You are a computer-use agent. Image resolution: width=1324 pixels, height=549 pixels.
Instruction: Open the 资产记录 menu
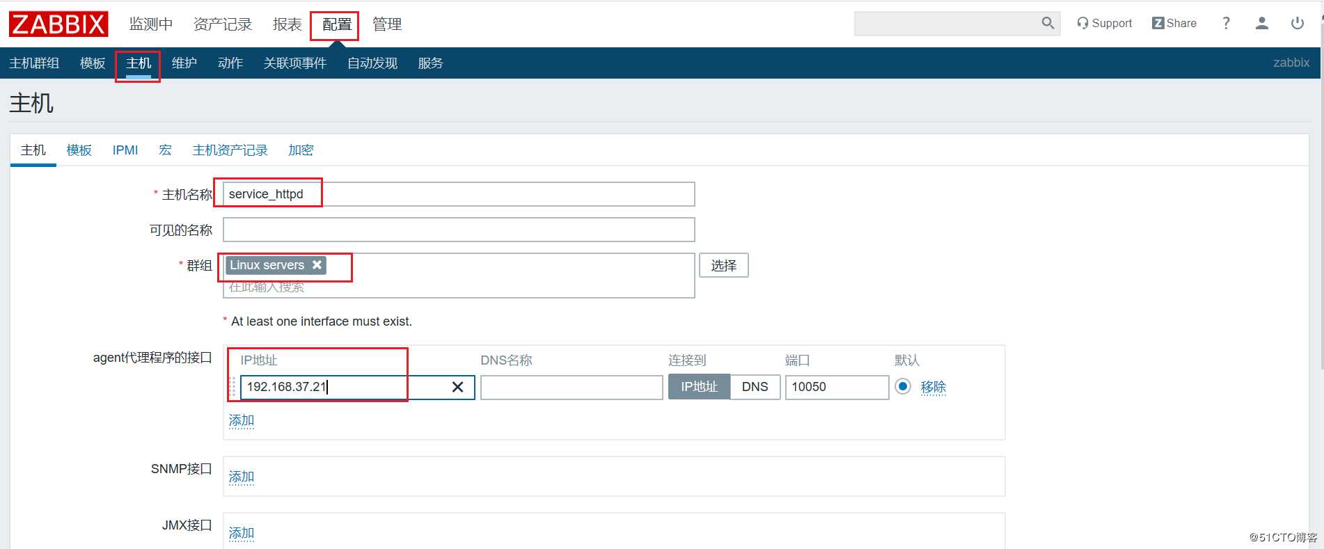(x=222, y=24)
